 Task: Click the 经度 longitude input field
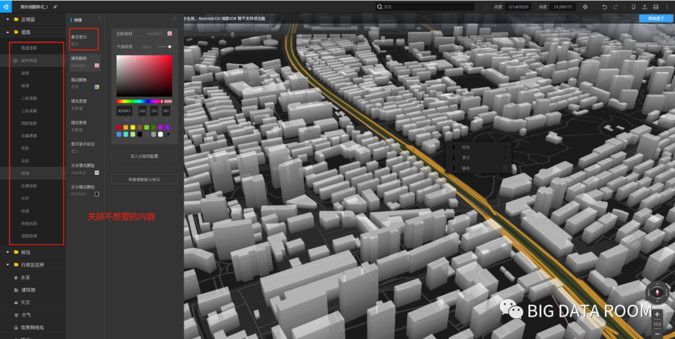518,7
